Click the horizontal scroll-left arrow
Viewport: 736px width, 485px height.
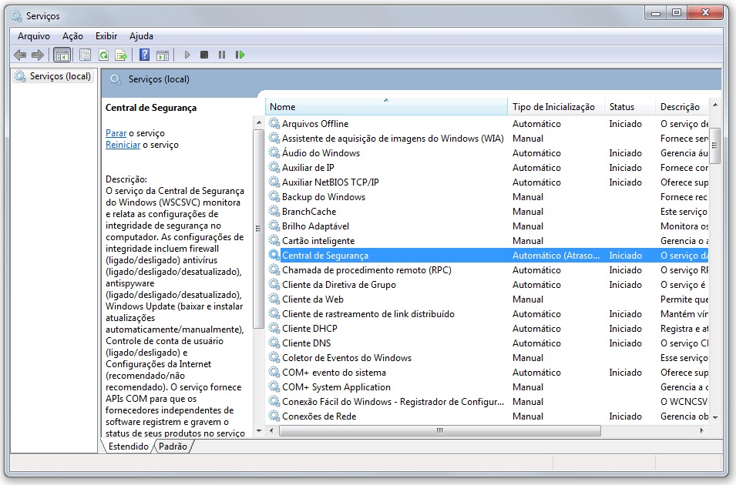click(272, 430)
